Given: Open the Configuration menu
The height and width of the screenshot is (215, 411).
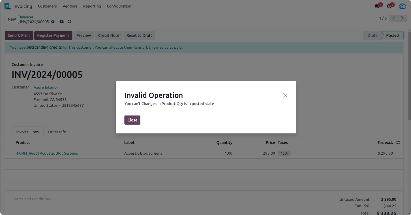Looking at the screenshot, I should [x=119, y=6].
